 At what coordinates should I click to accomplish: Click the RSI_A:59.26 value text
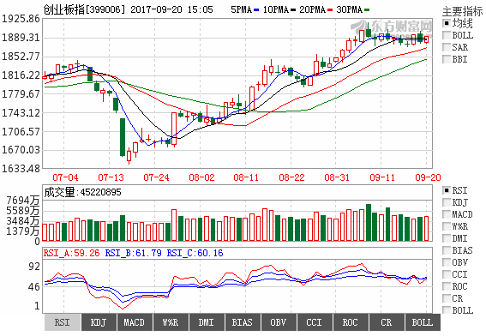pos(72,253)
